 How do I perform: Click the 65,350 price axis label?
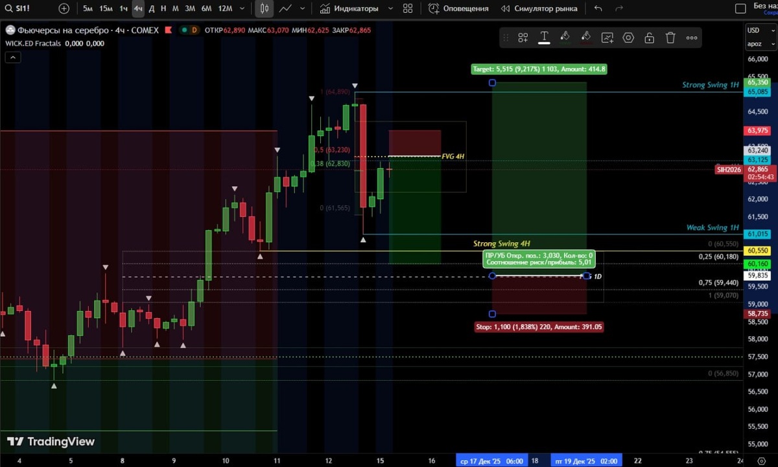pos(758,82)
